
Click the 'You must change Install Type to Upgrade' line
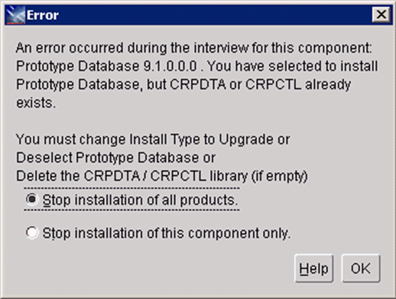coord(153,139)
